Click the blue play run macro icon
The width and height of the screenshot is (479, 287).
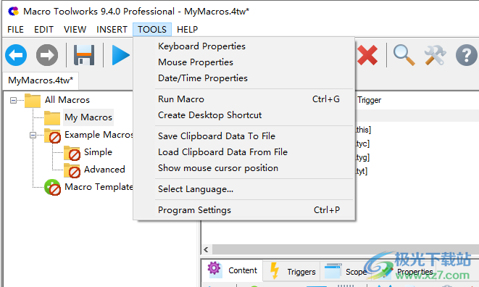(121, 55)
